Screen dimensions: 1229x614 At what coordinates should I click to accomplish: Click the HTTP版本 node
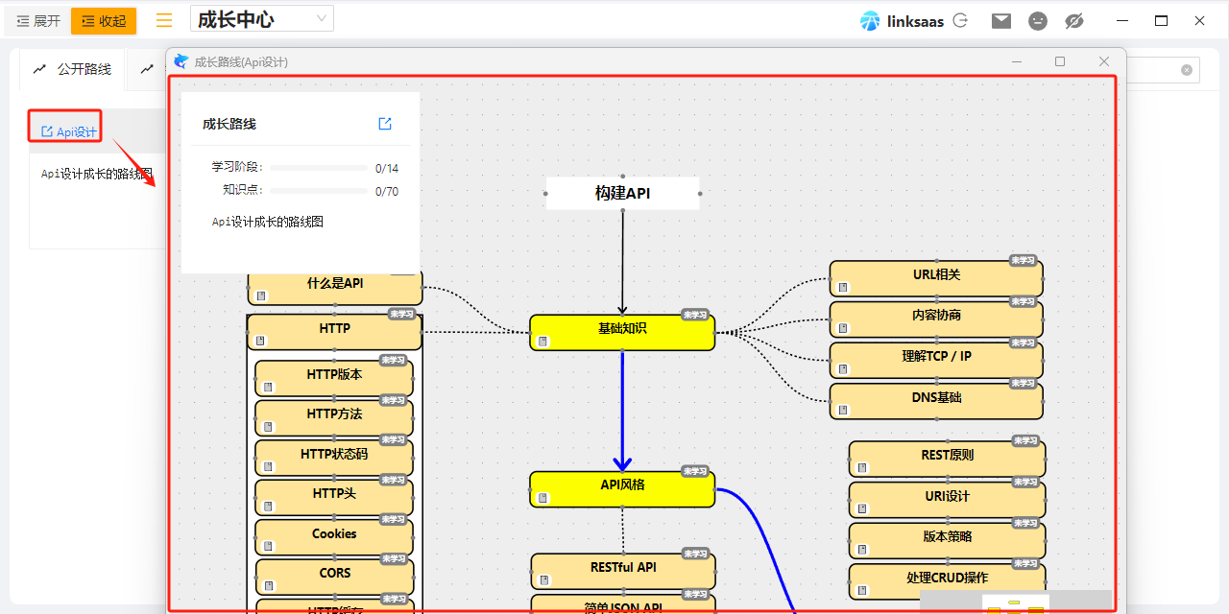tap(334, 379)
